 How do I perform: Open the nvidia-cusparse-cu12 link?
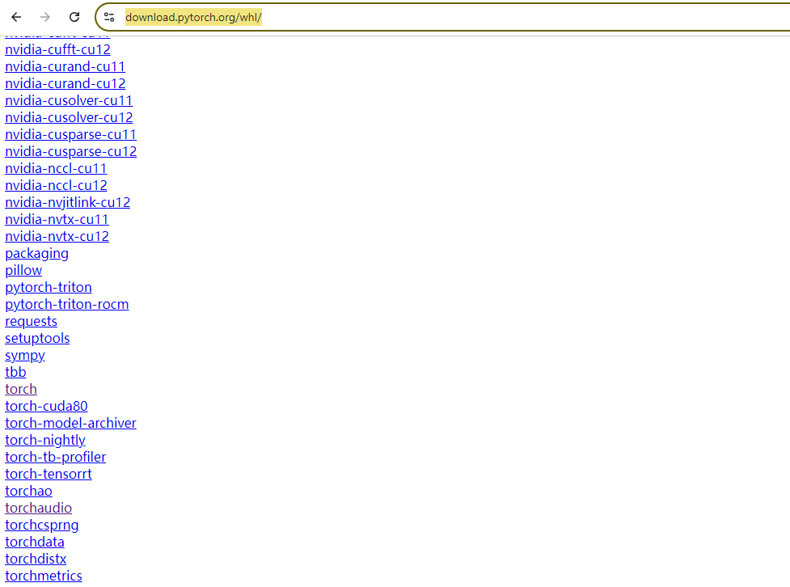tap(70, 151)
